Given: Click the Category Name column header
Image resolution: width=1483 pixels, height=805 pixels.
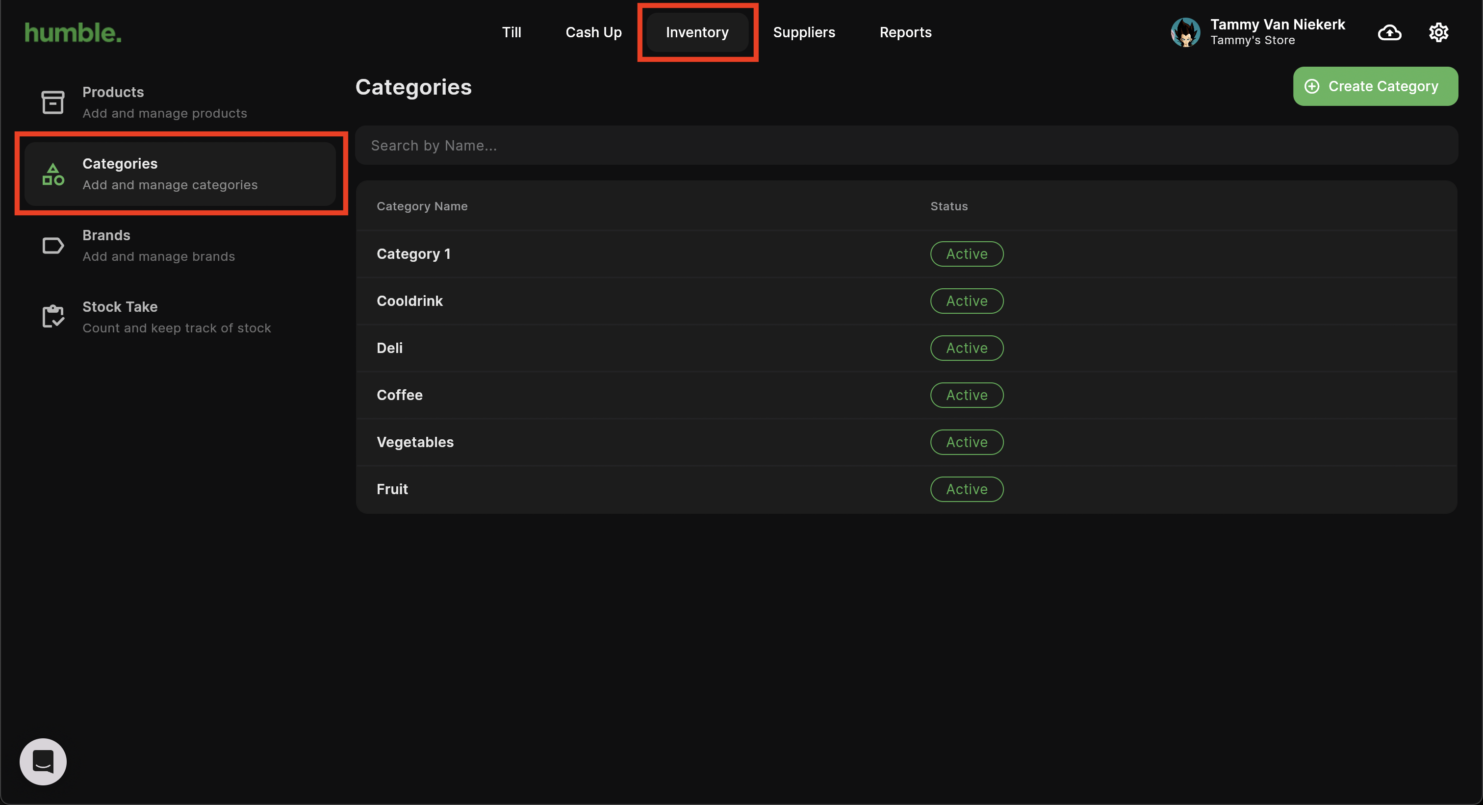Looking at the screenshot, I should [422, 206].
